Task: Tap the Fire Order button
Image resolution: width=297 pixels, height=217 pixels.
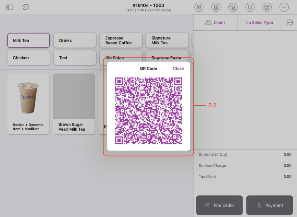Action: (219, 205)
